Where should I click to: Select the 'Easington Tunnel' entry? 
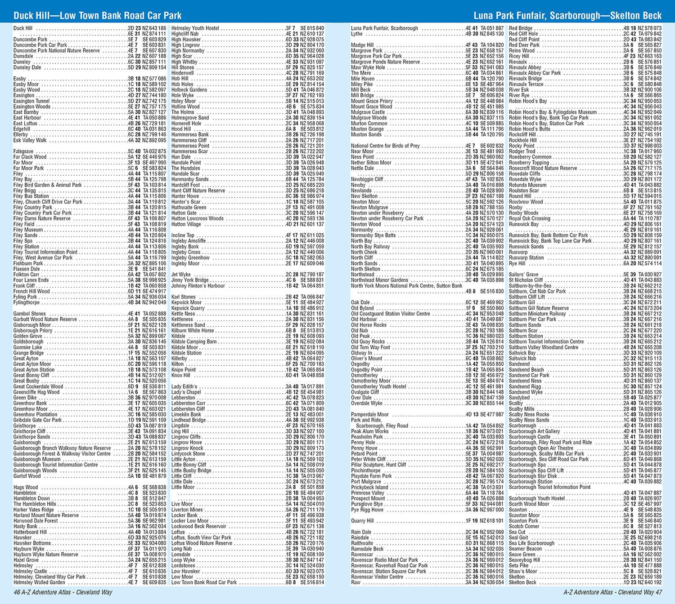(x=90, y=101)
